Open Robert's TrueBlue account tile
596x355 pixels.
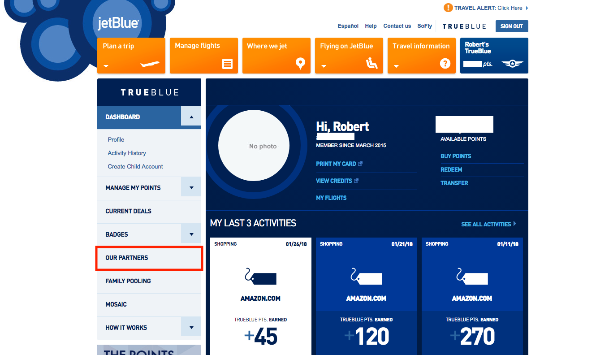(494, 56)
